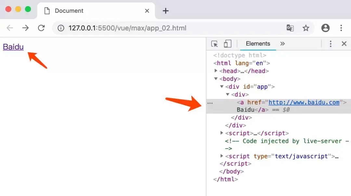Select the Document browser tab
This screenshot has width=351, height=196.
(96, 11)
